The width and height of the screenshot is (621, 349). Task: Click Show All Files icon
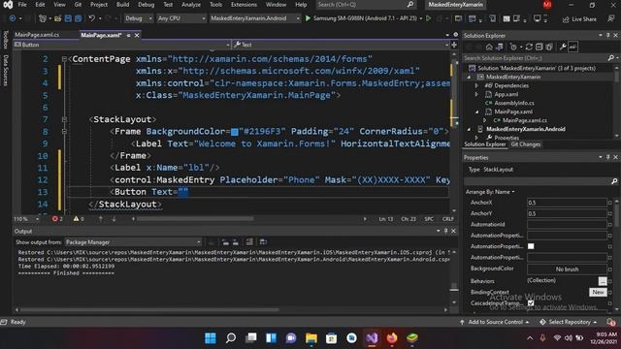pos(549,48)
